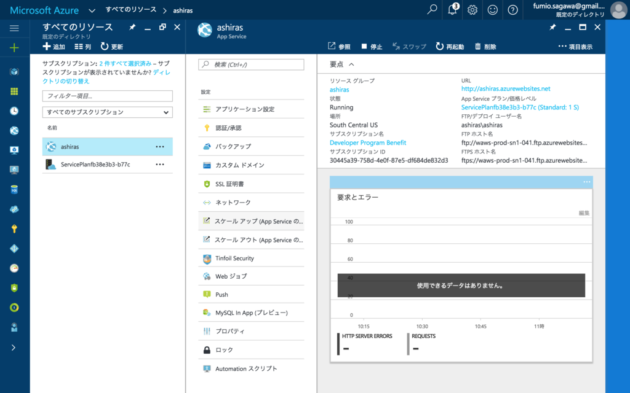Open the yellow key icon in sidebar
The image size is (630, 393).
14,228
